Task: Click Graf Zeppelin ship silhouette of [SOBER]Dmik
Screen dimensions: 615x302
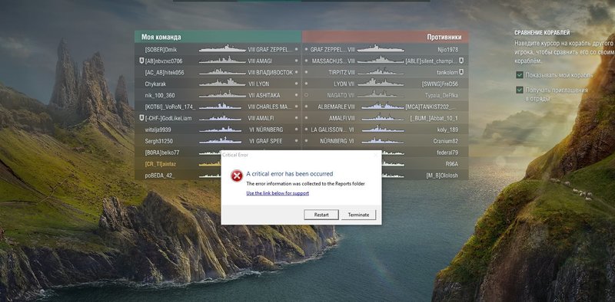Action: tap(222, 49)
